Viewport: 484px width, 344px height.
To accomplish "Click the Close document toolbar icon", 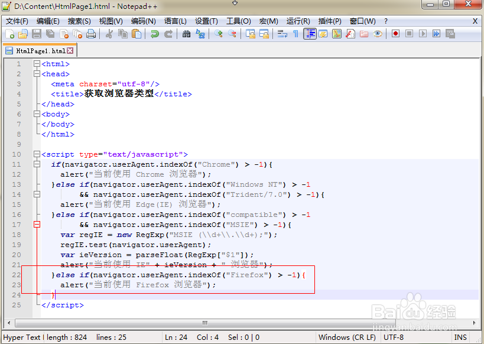I will tap(64, 34).
